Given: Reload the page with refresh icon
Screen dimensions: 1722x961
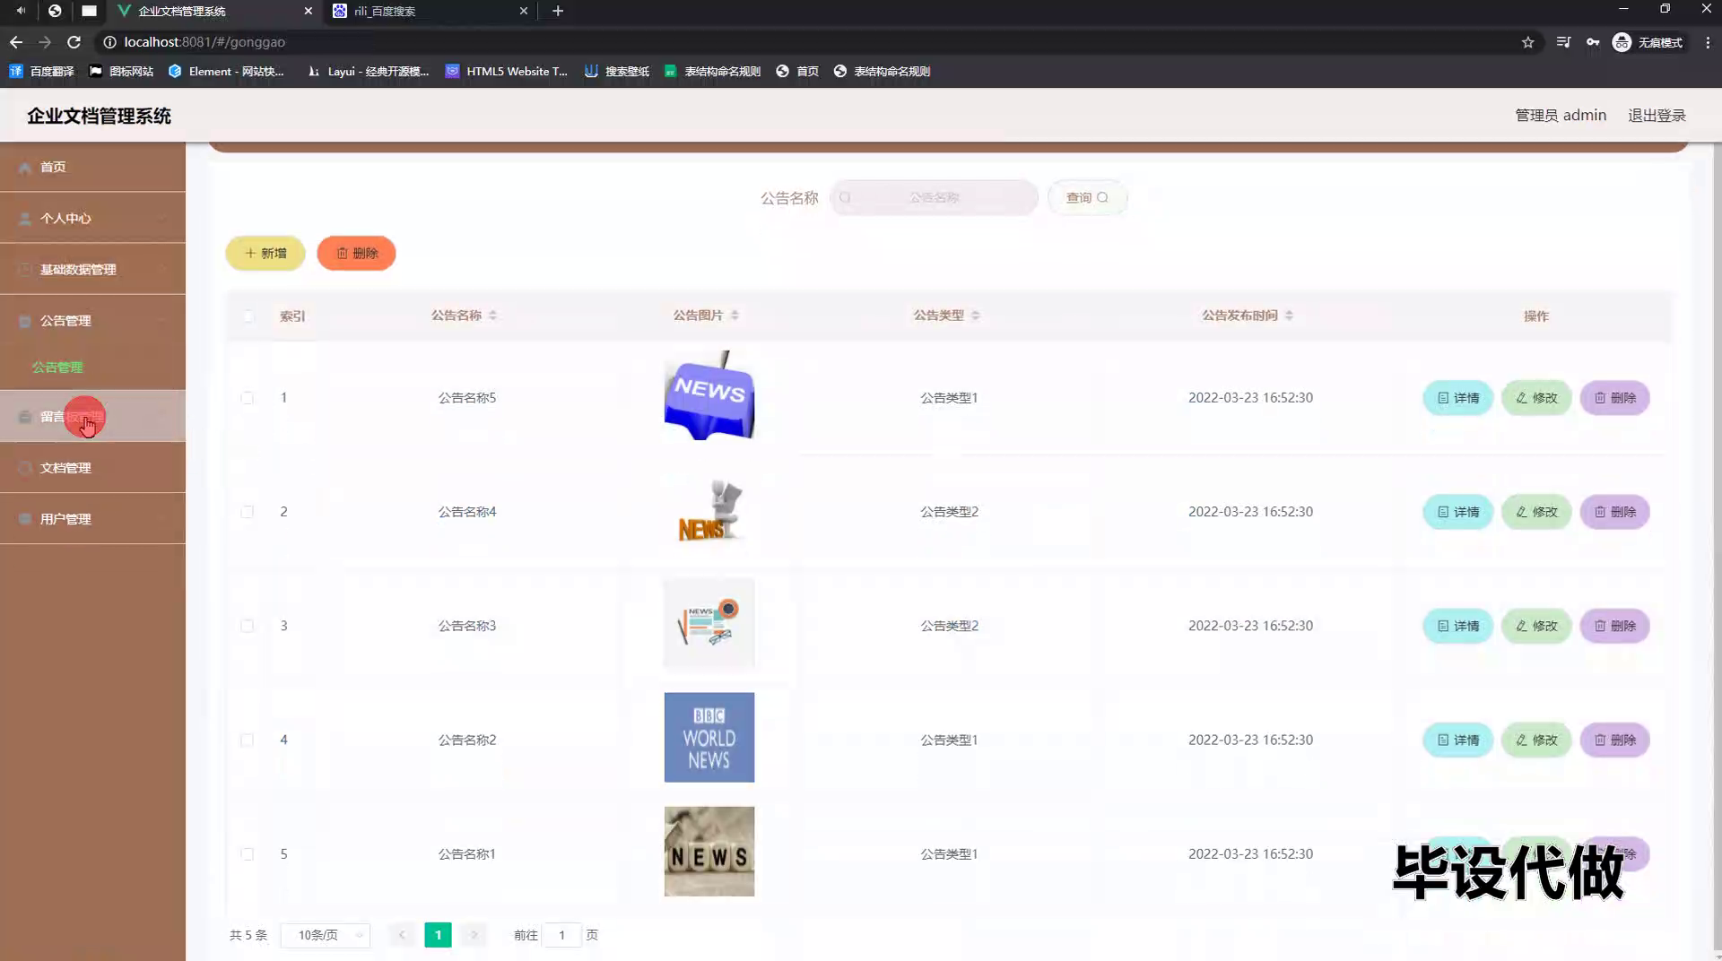Looking at the screenshot, I should 74,42.
